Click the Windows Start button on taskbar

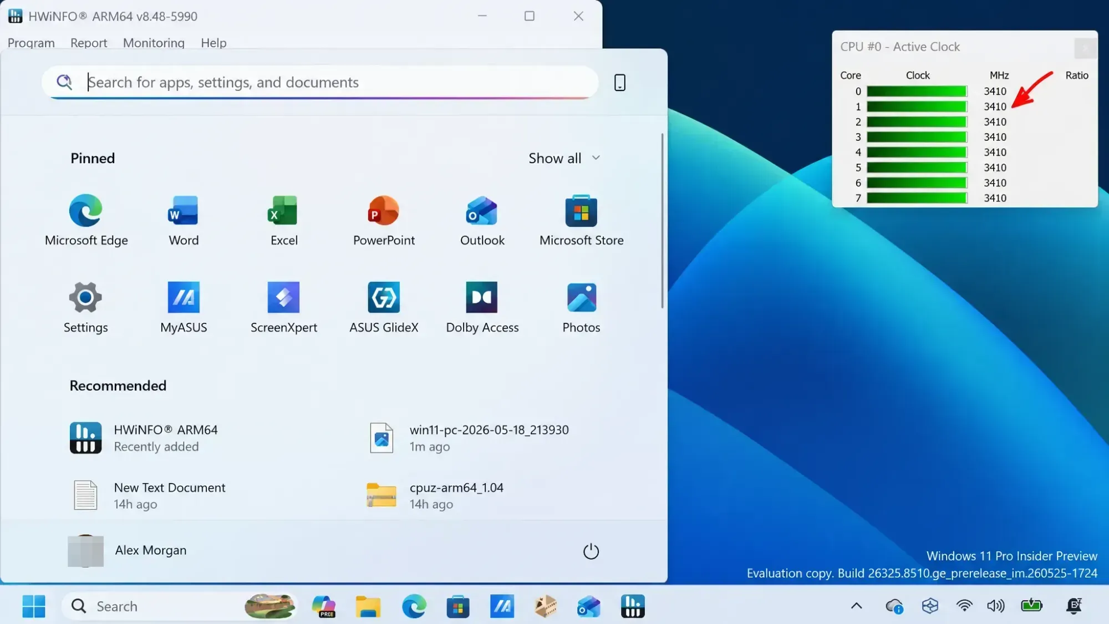click(x=34, y=606)
